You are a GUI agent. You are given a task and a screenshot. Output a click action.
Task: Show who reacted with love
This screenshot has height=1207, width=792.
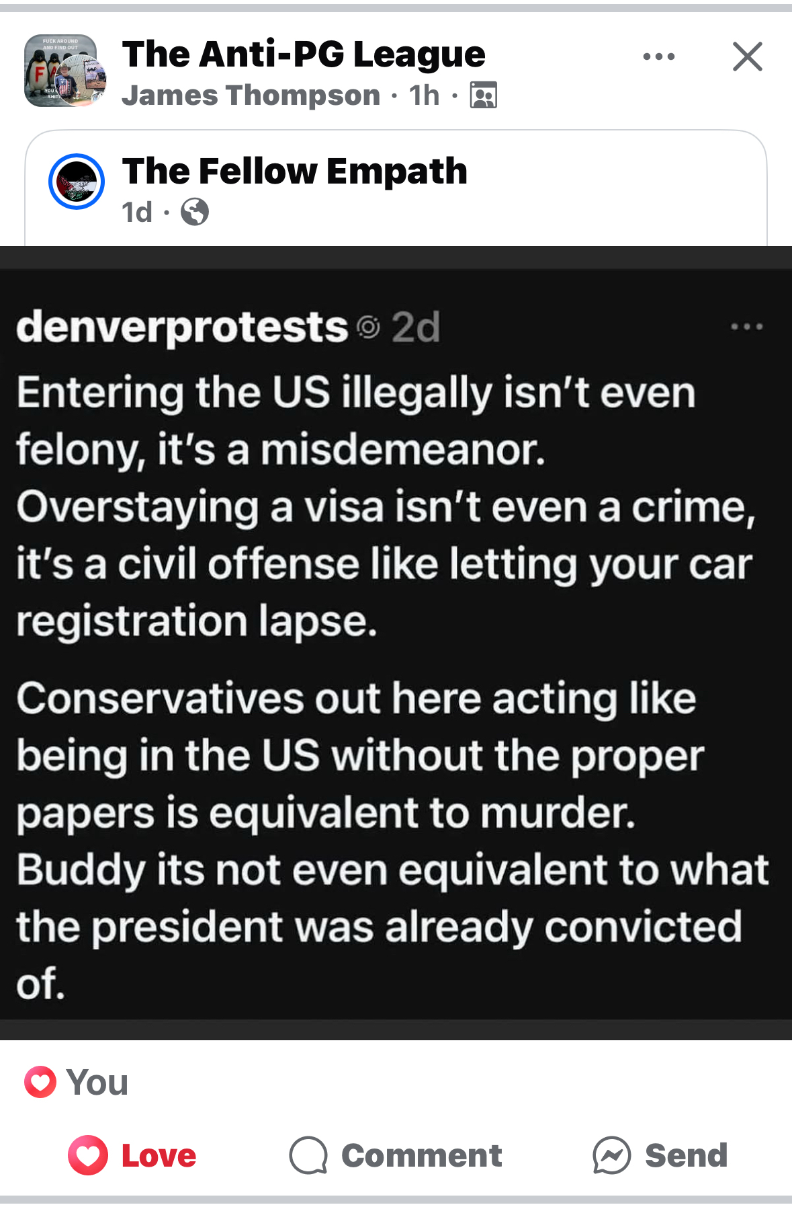(40, 1082)
